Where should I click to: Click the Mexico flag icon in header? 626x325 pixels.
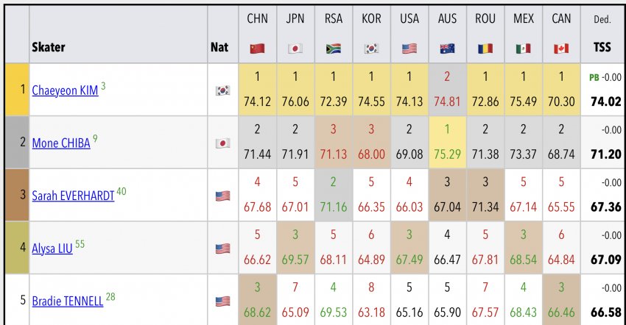pyautogui.click(x=523, y=49)
